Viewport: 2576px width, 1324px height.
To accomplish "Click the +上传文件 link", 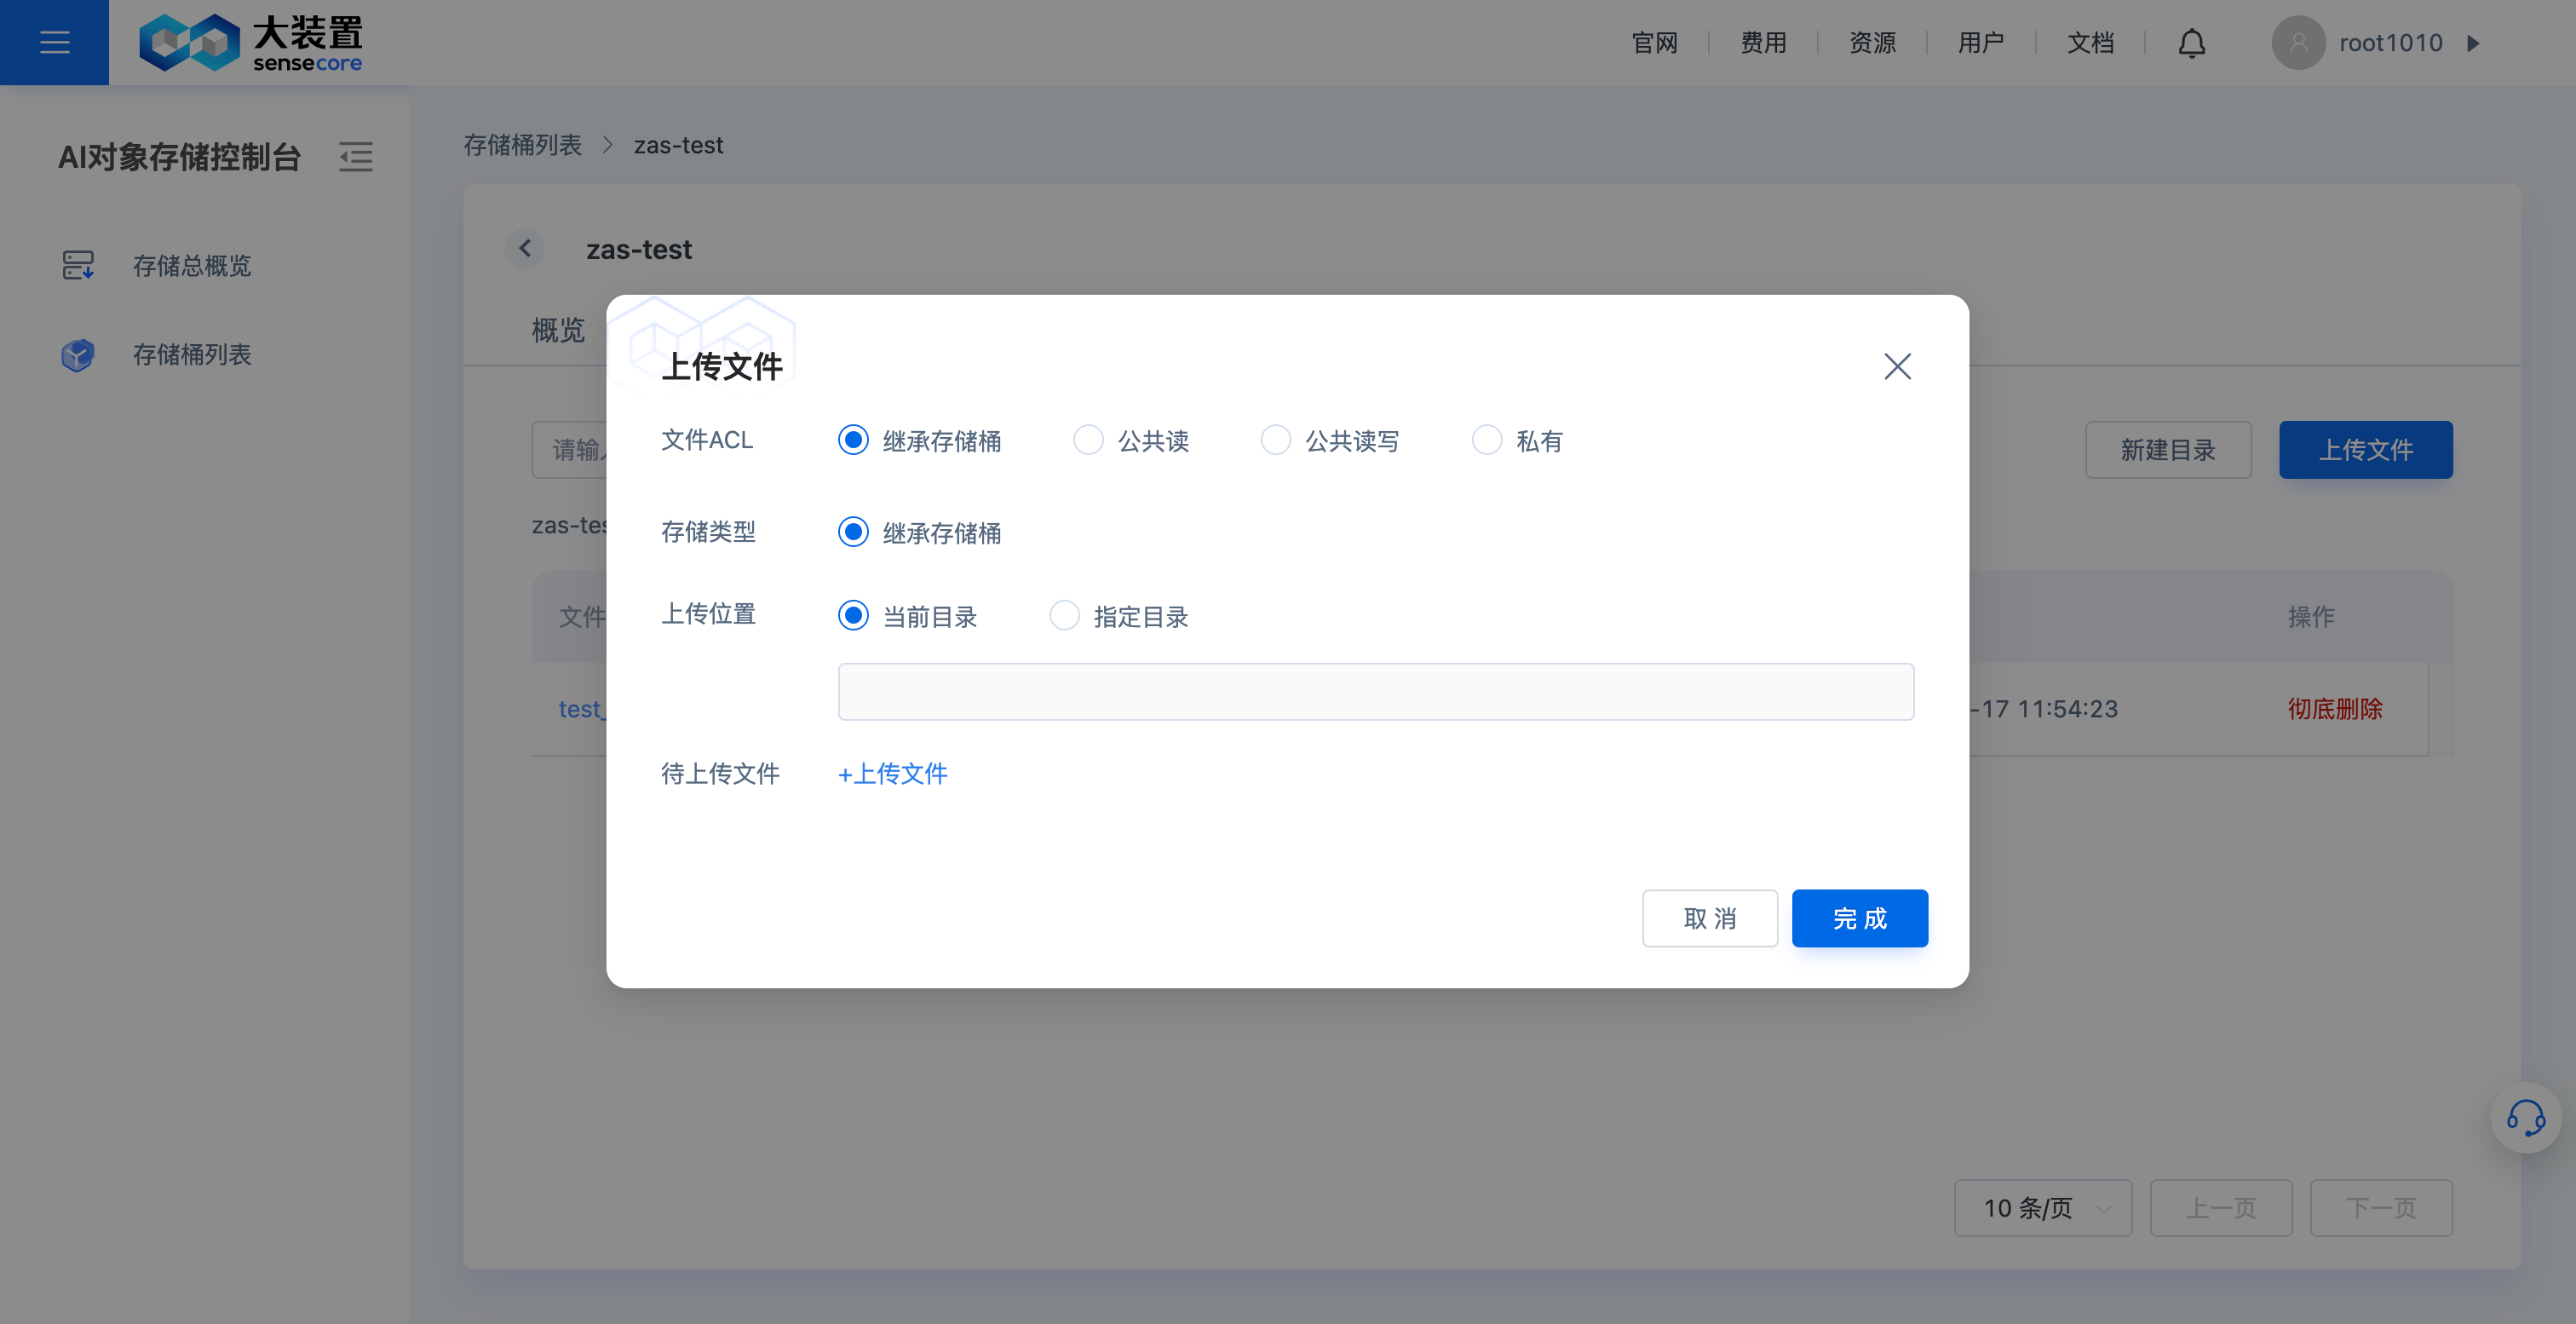I will click(x=892, y=773).
